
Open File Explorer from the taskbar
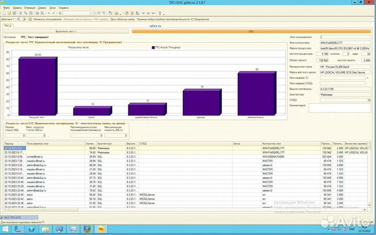point(45,229)
